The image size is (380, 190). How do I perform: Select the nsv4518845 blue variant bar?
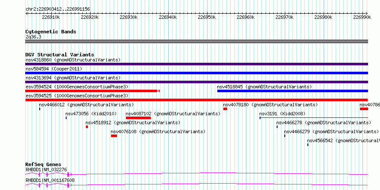292,91
